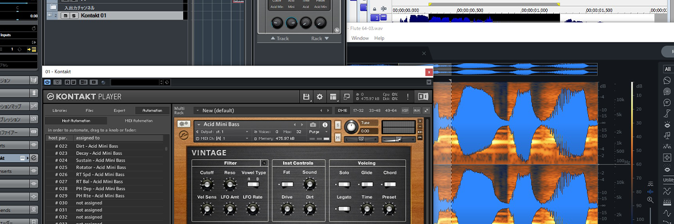Toggle the Glide switch in Voicing

(367, 184)
